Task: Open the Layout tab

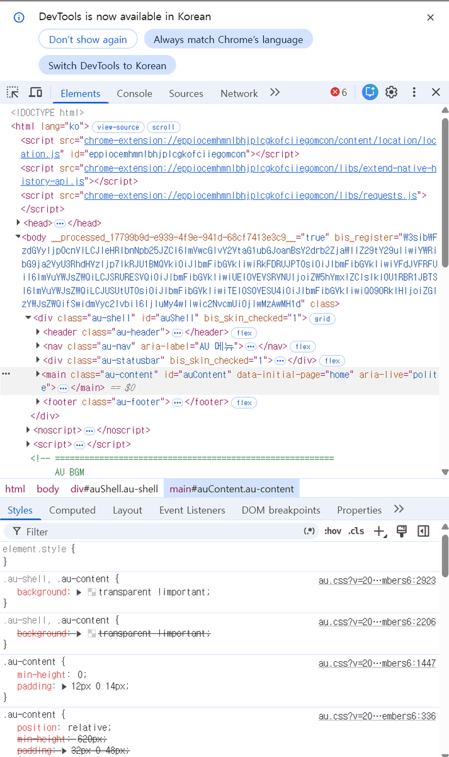Action: pyautogui.click(x=128, y=510)
